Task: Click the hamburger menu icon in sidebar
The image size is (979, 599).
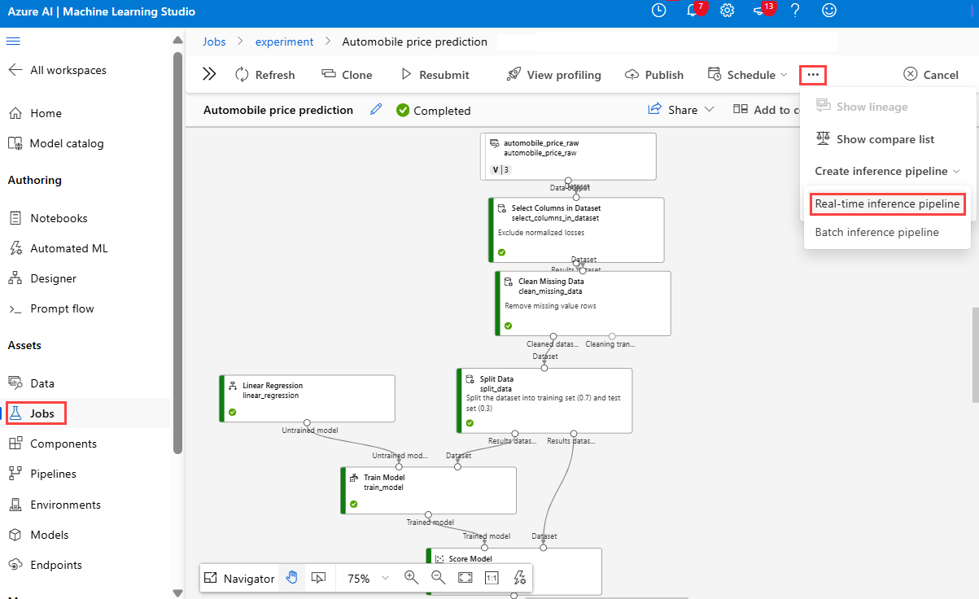Action: pyautogui.click(x=14, y=42)
